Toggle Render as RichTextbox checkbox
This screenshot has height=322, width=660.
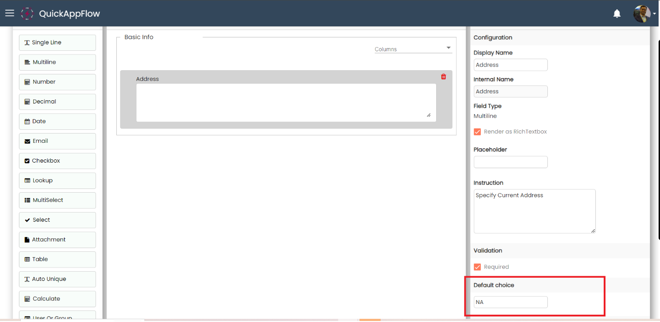478,132
